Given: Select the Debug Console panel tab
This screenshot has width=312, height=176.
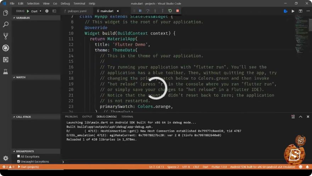Looking at the screenshot, I should tap(107, 117).
